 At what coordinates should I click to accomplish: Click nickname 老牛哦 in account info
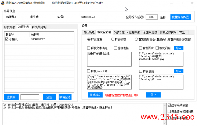coord(34,17)
